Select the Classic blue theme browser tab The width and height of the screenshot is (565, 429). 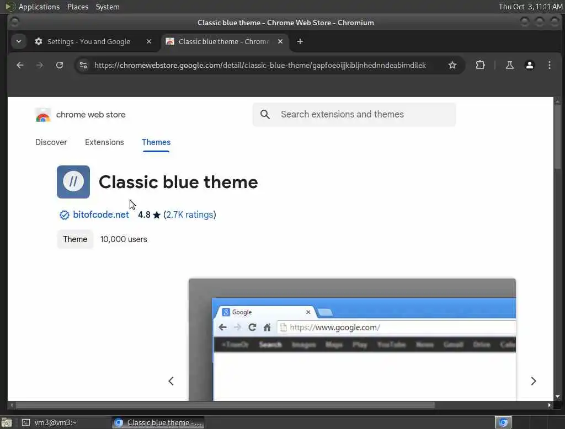224,41
